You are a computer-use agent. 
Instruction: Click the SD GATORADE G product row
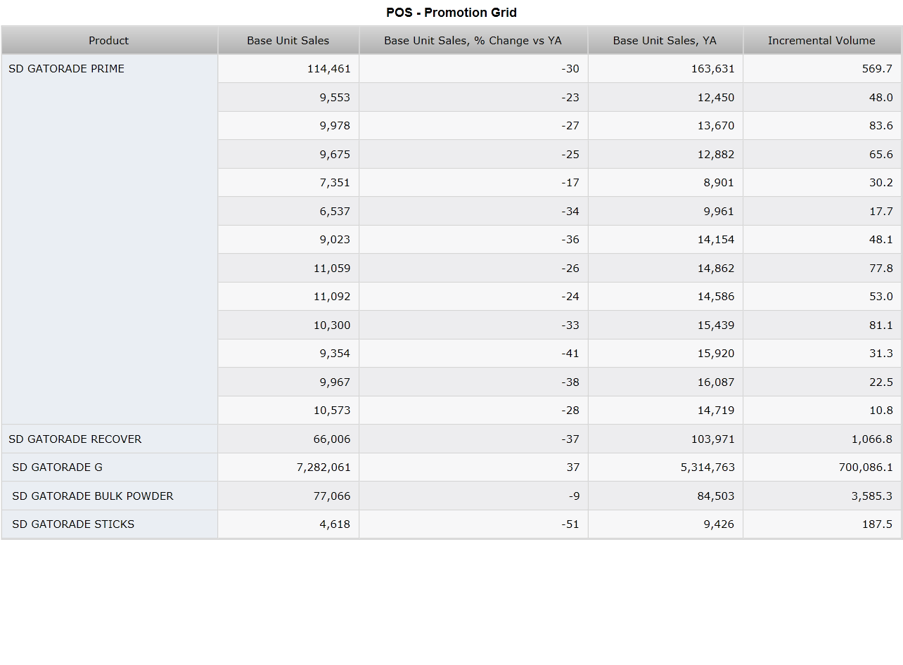[110, 467]
